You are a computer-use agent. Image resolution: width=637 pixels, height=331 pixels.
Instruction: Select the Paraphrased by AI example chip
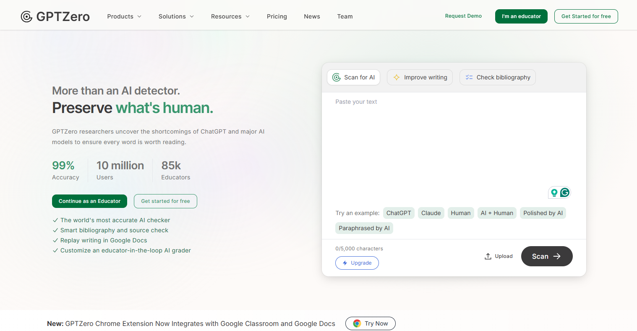(364, 228)
